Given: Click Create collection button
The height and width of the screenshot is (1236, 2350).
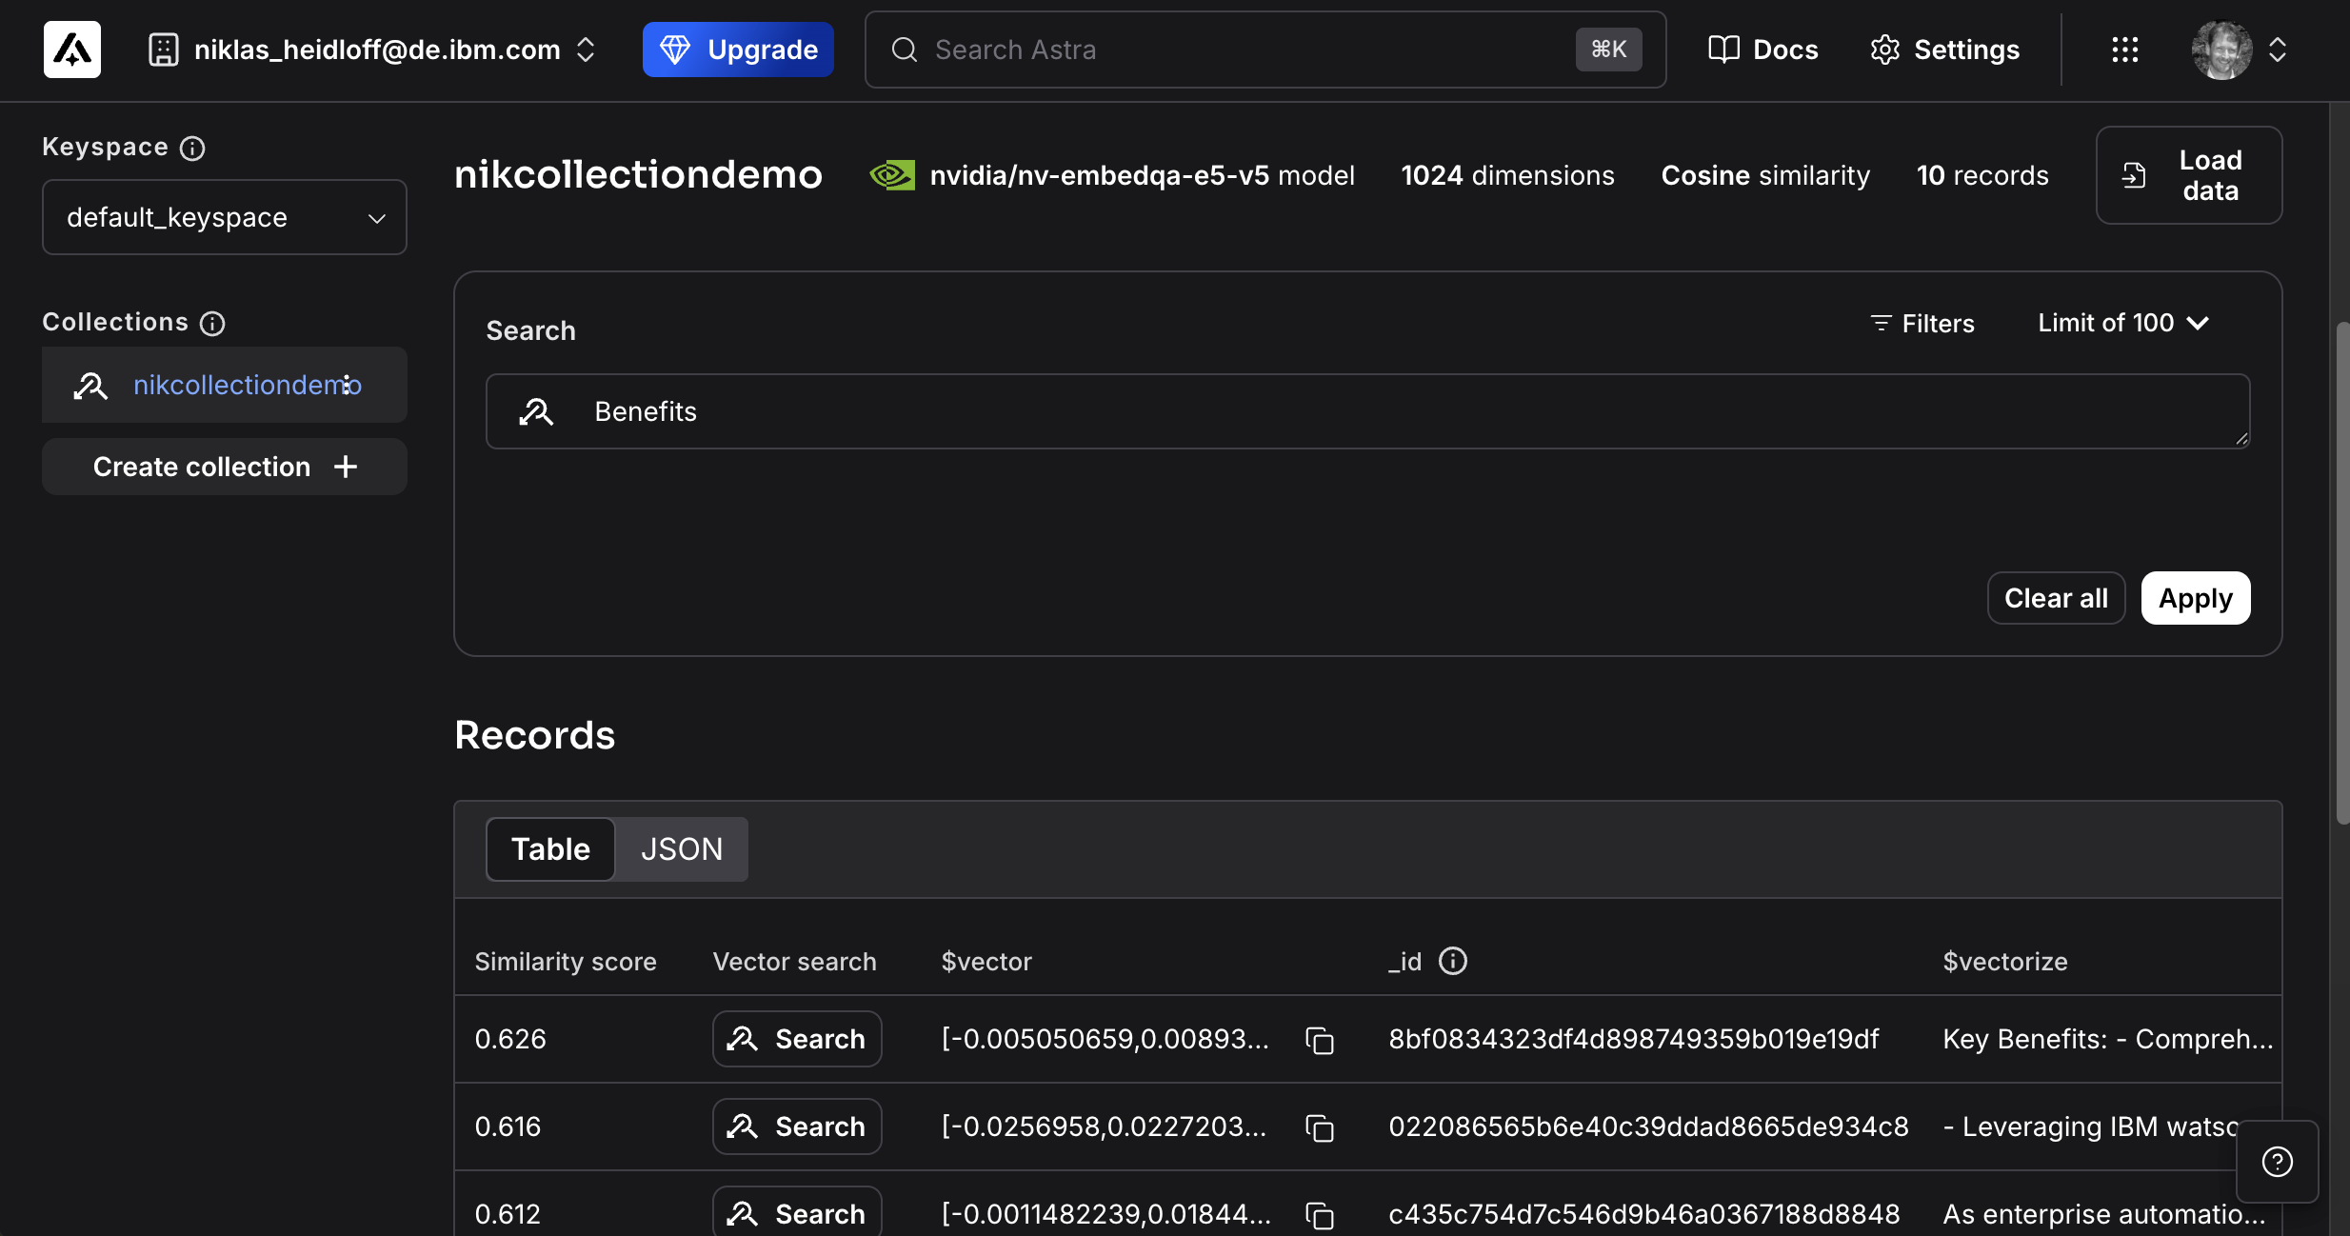Looking at the screenshot, I should (x=225, y=467).
